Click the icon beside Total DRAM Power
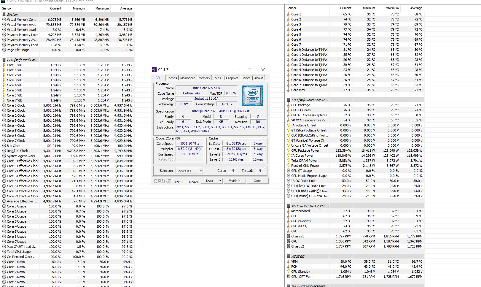Screen dimensions: 481x287 pos(289,161)
